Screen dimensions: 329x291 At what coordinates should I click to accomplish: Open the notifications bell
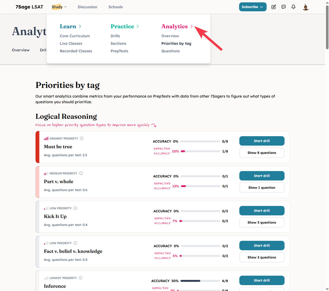click(293, 7)
